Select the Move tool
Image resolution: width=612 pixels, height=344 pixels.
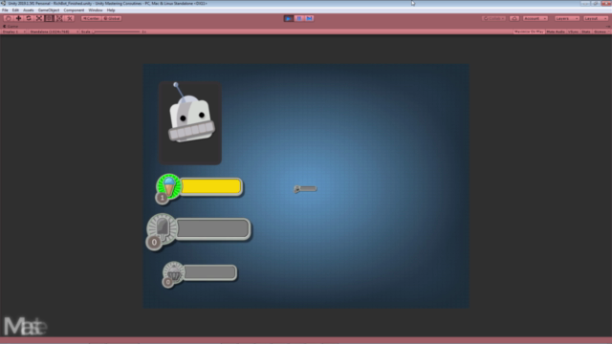click(18, 18)
